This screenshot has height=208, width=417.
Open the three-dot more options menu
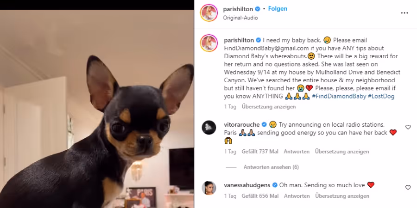click(404, 13)
